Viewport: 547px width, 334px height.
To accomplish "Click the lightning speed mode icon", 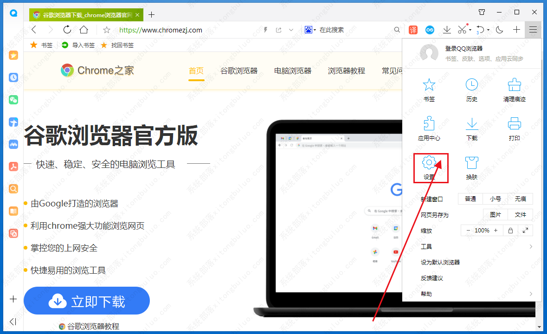I will click(x=265, y=30).
